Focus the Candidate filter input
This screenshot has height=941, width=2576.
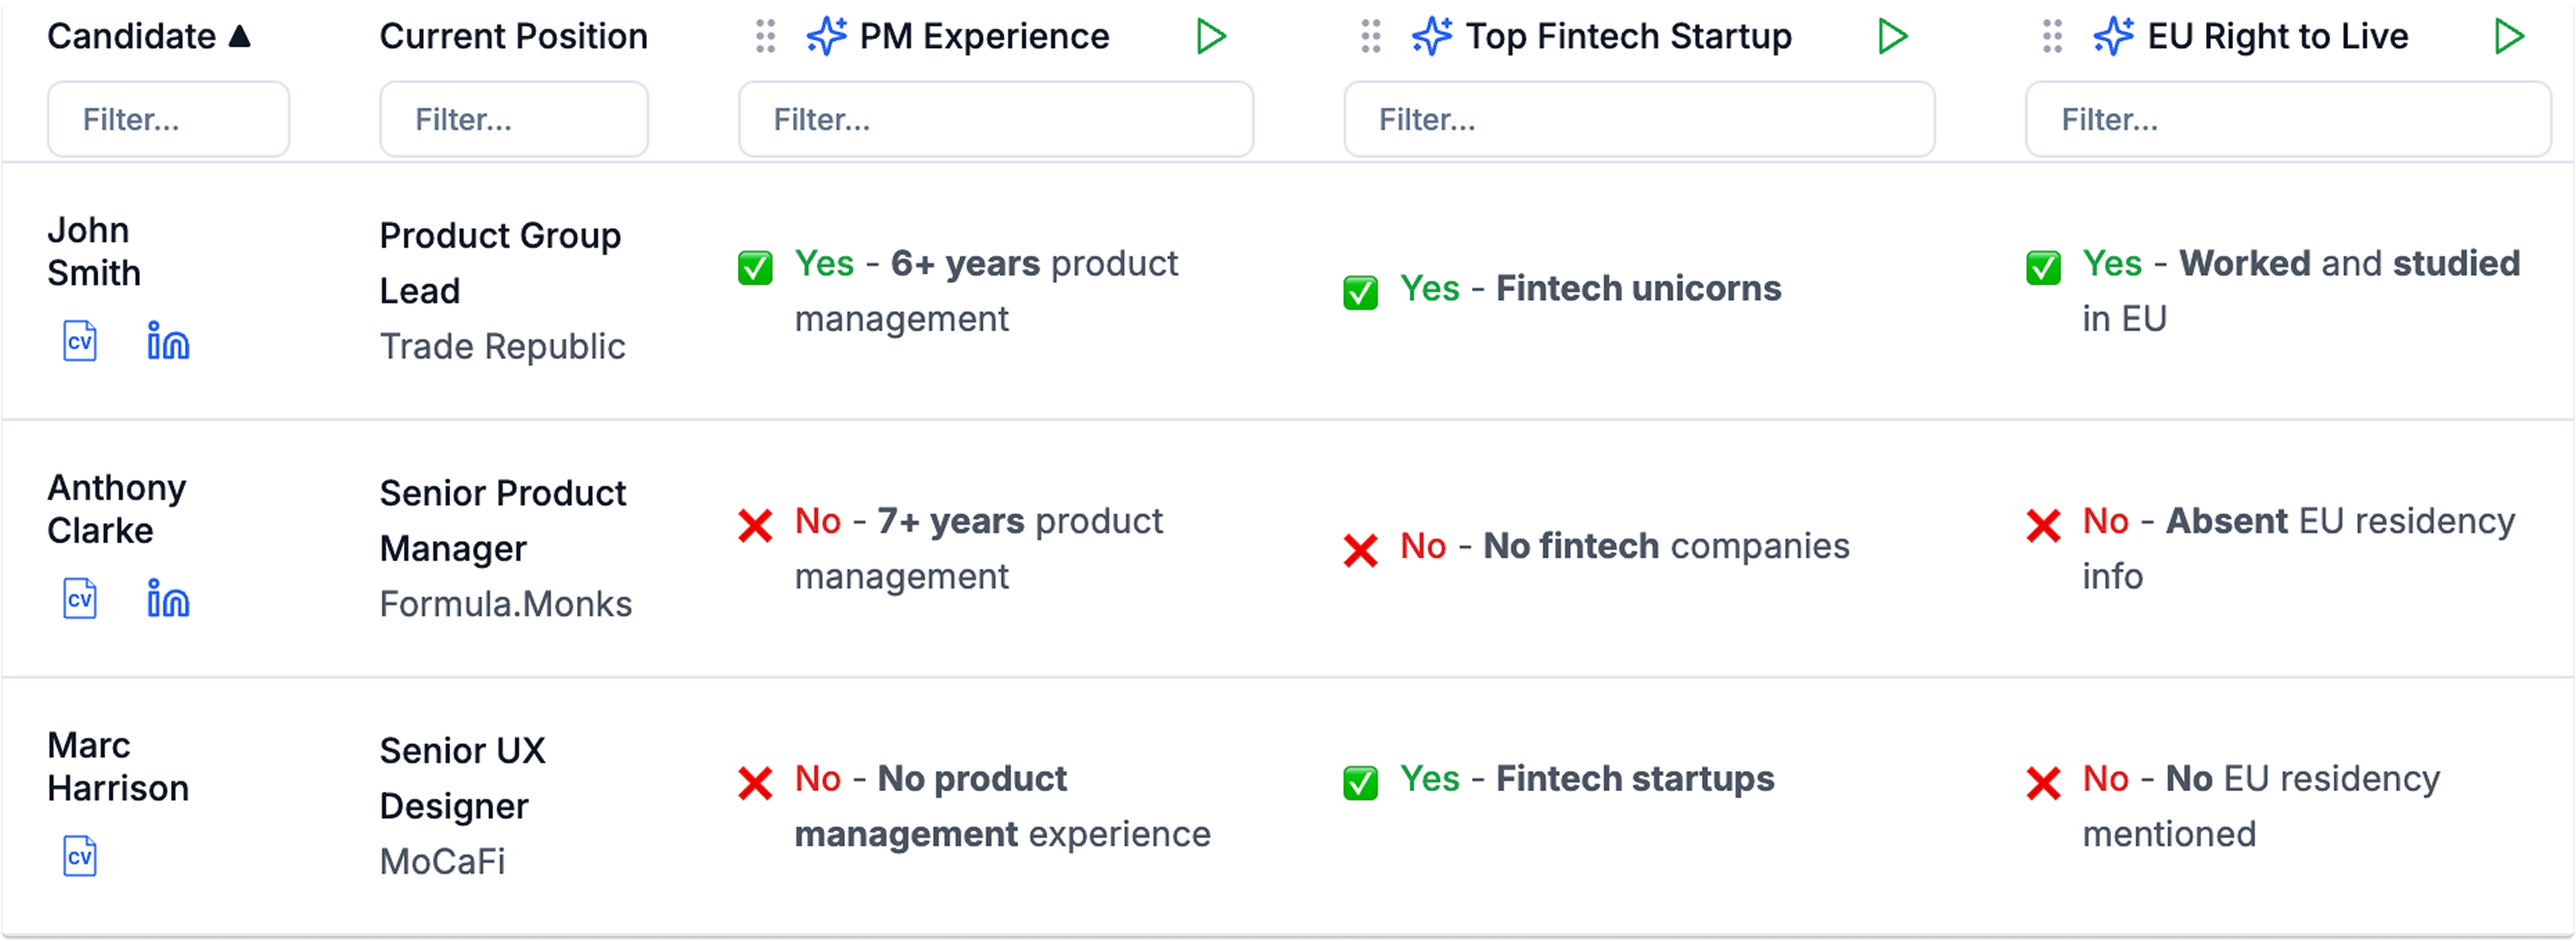pos(169,120)
